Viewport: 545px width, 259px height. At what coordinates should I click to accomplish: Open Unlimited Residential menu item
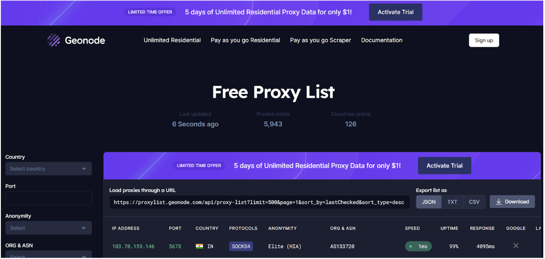(x=172, y=40)
